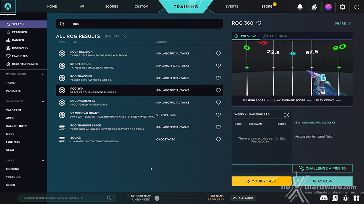364x204 pixels.
Task: Click the magnifier icon in the ROG search bar
Action: click(62, 24)
